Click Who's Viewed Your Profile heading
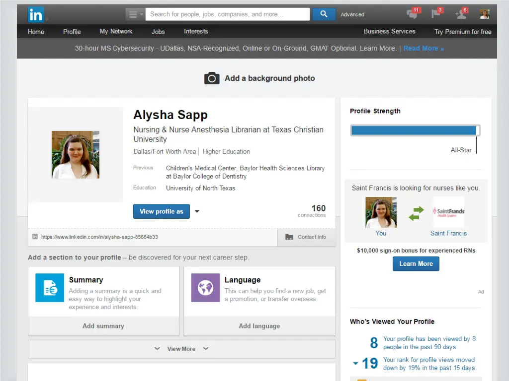The image size is (509, 381). (392, 321)
